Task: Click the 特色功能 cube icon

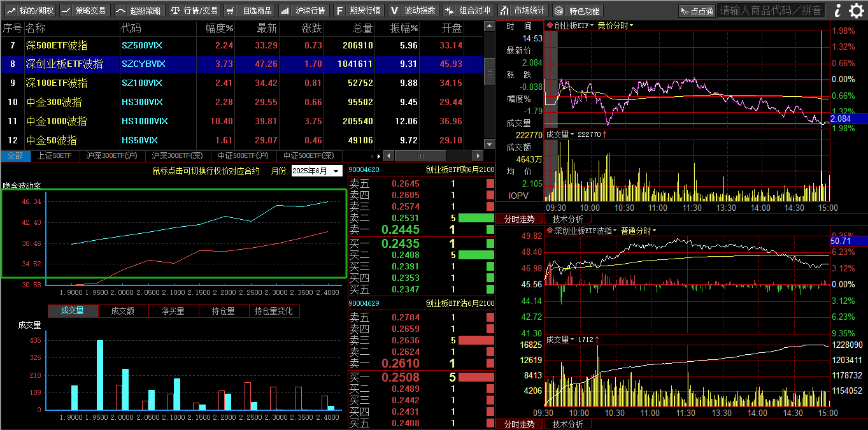Action: (x=577, y=10)
